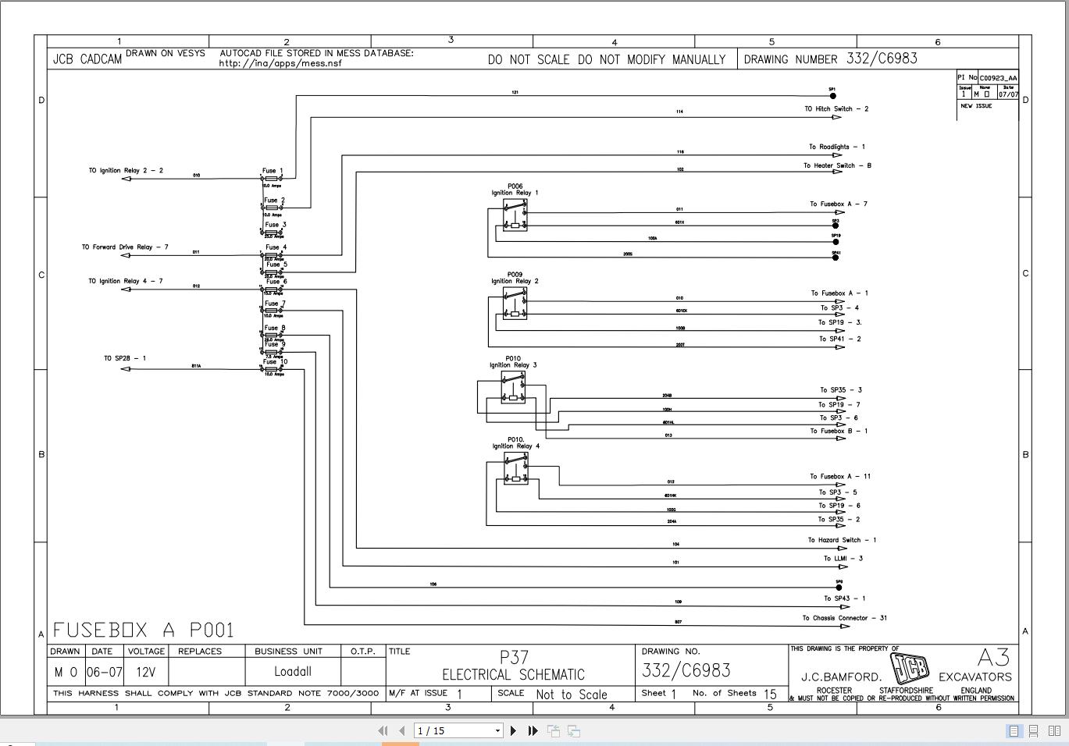
Task: Click the Ignition Relay 1 block labeled P006
Action: coord(515,216)
